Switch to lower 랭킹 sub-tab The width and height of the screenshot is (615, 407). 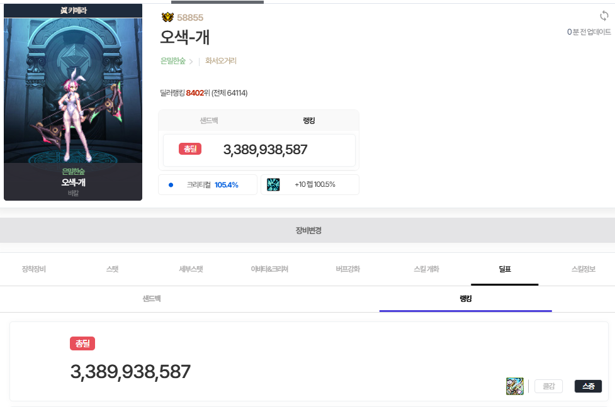click(x=466, y=299)
